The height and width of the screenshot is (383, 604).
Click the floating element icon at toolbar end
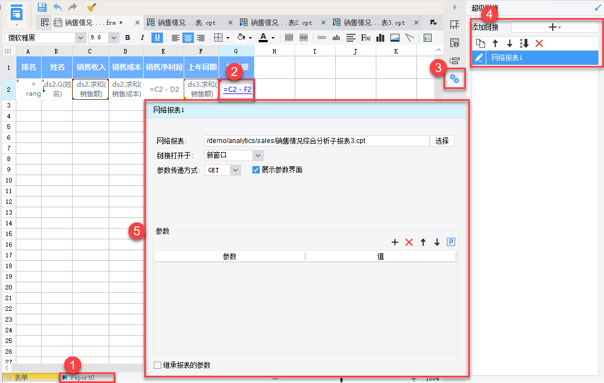[427, 38]
